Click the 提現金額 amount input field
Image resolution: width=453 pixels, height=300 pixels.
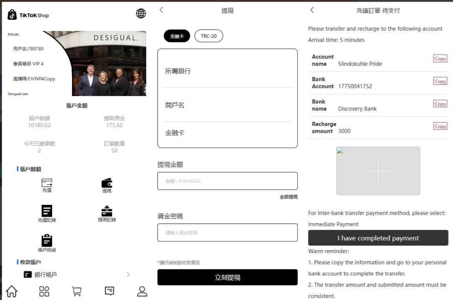(227, 181)
